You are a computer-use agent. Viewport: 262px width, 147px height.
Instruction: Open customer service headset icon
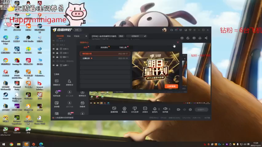(171, 30)
